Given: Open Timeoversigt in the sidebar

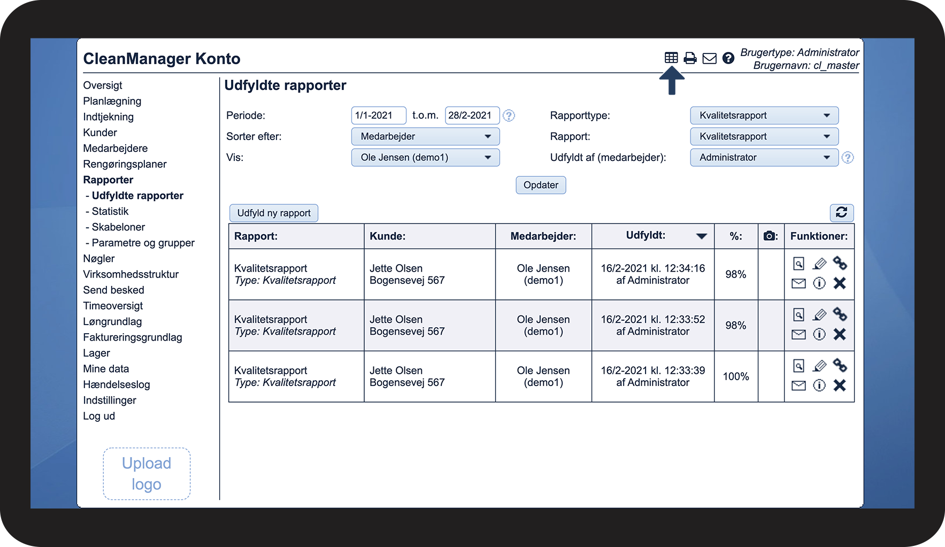Looking at the screenshot, I should click(113, 306).
